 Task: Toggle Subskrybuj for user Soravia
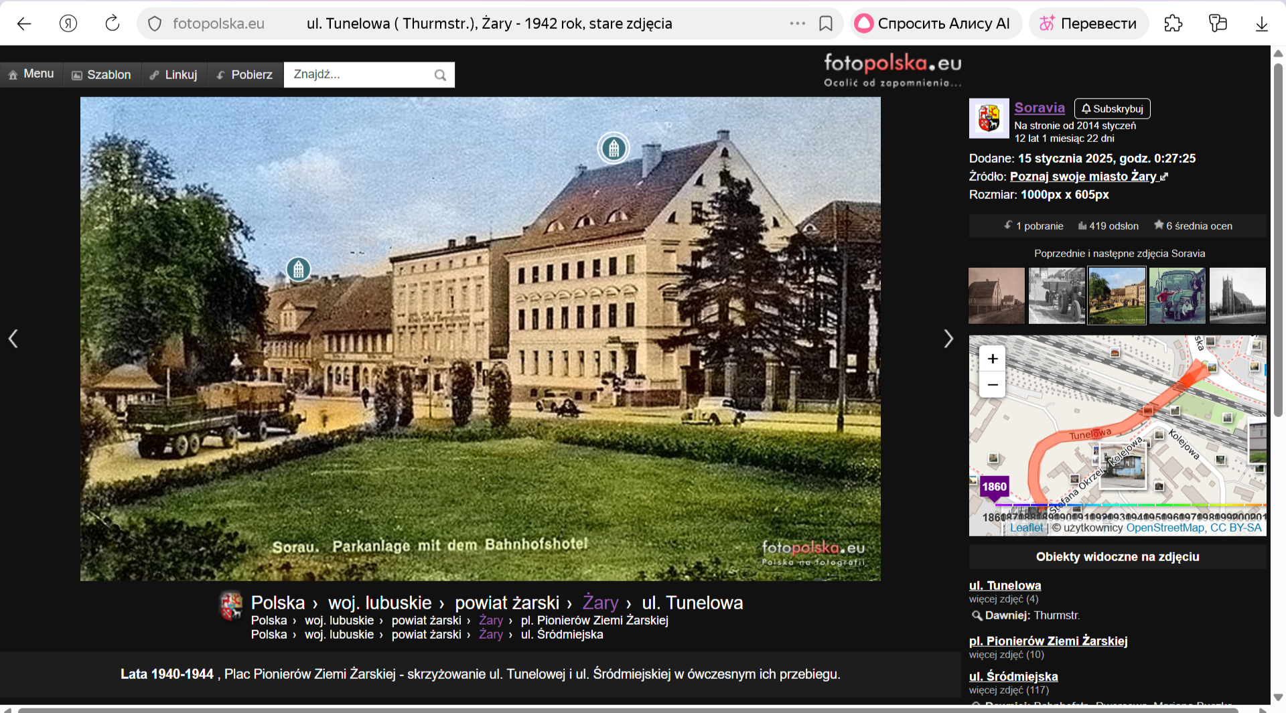[1112, 108]
